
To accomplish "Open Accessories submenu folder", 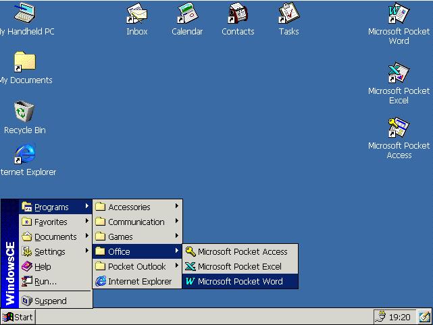I will [137, 207].
